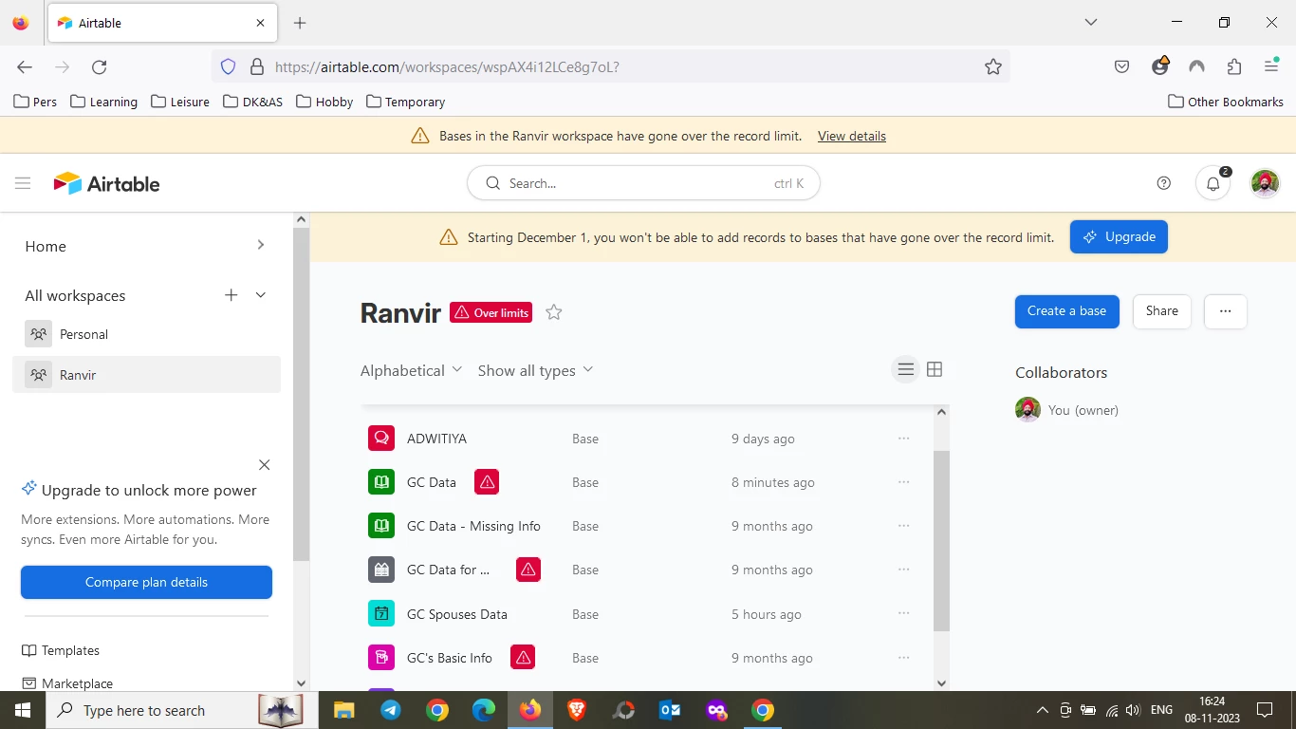Click the Upgrade button
Image resolution: width=1296 pixels, height=729 pixels.
1119,236
